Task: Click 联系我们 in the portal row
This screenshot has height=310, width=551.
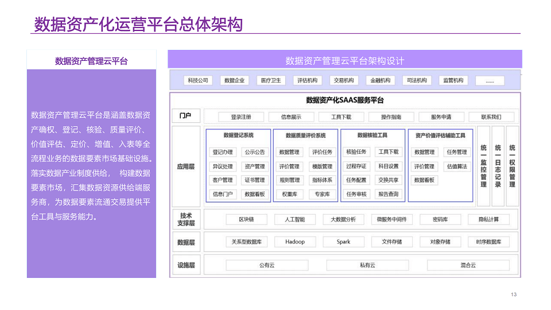Action: [491, 117]
